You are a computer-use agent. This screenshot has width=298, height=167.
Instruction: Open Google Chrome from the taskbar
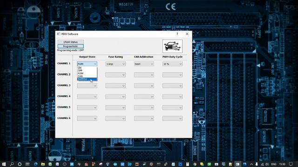[195, 164]
